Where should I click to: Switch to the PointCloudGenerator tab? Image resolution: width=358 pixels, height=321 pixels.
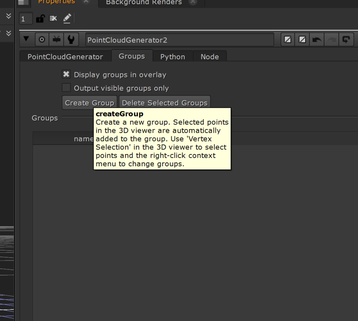(x=65, y=56)
